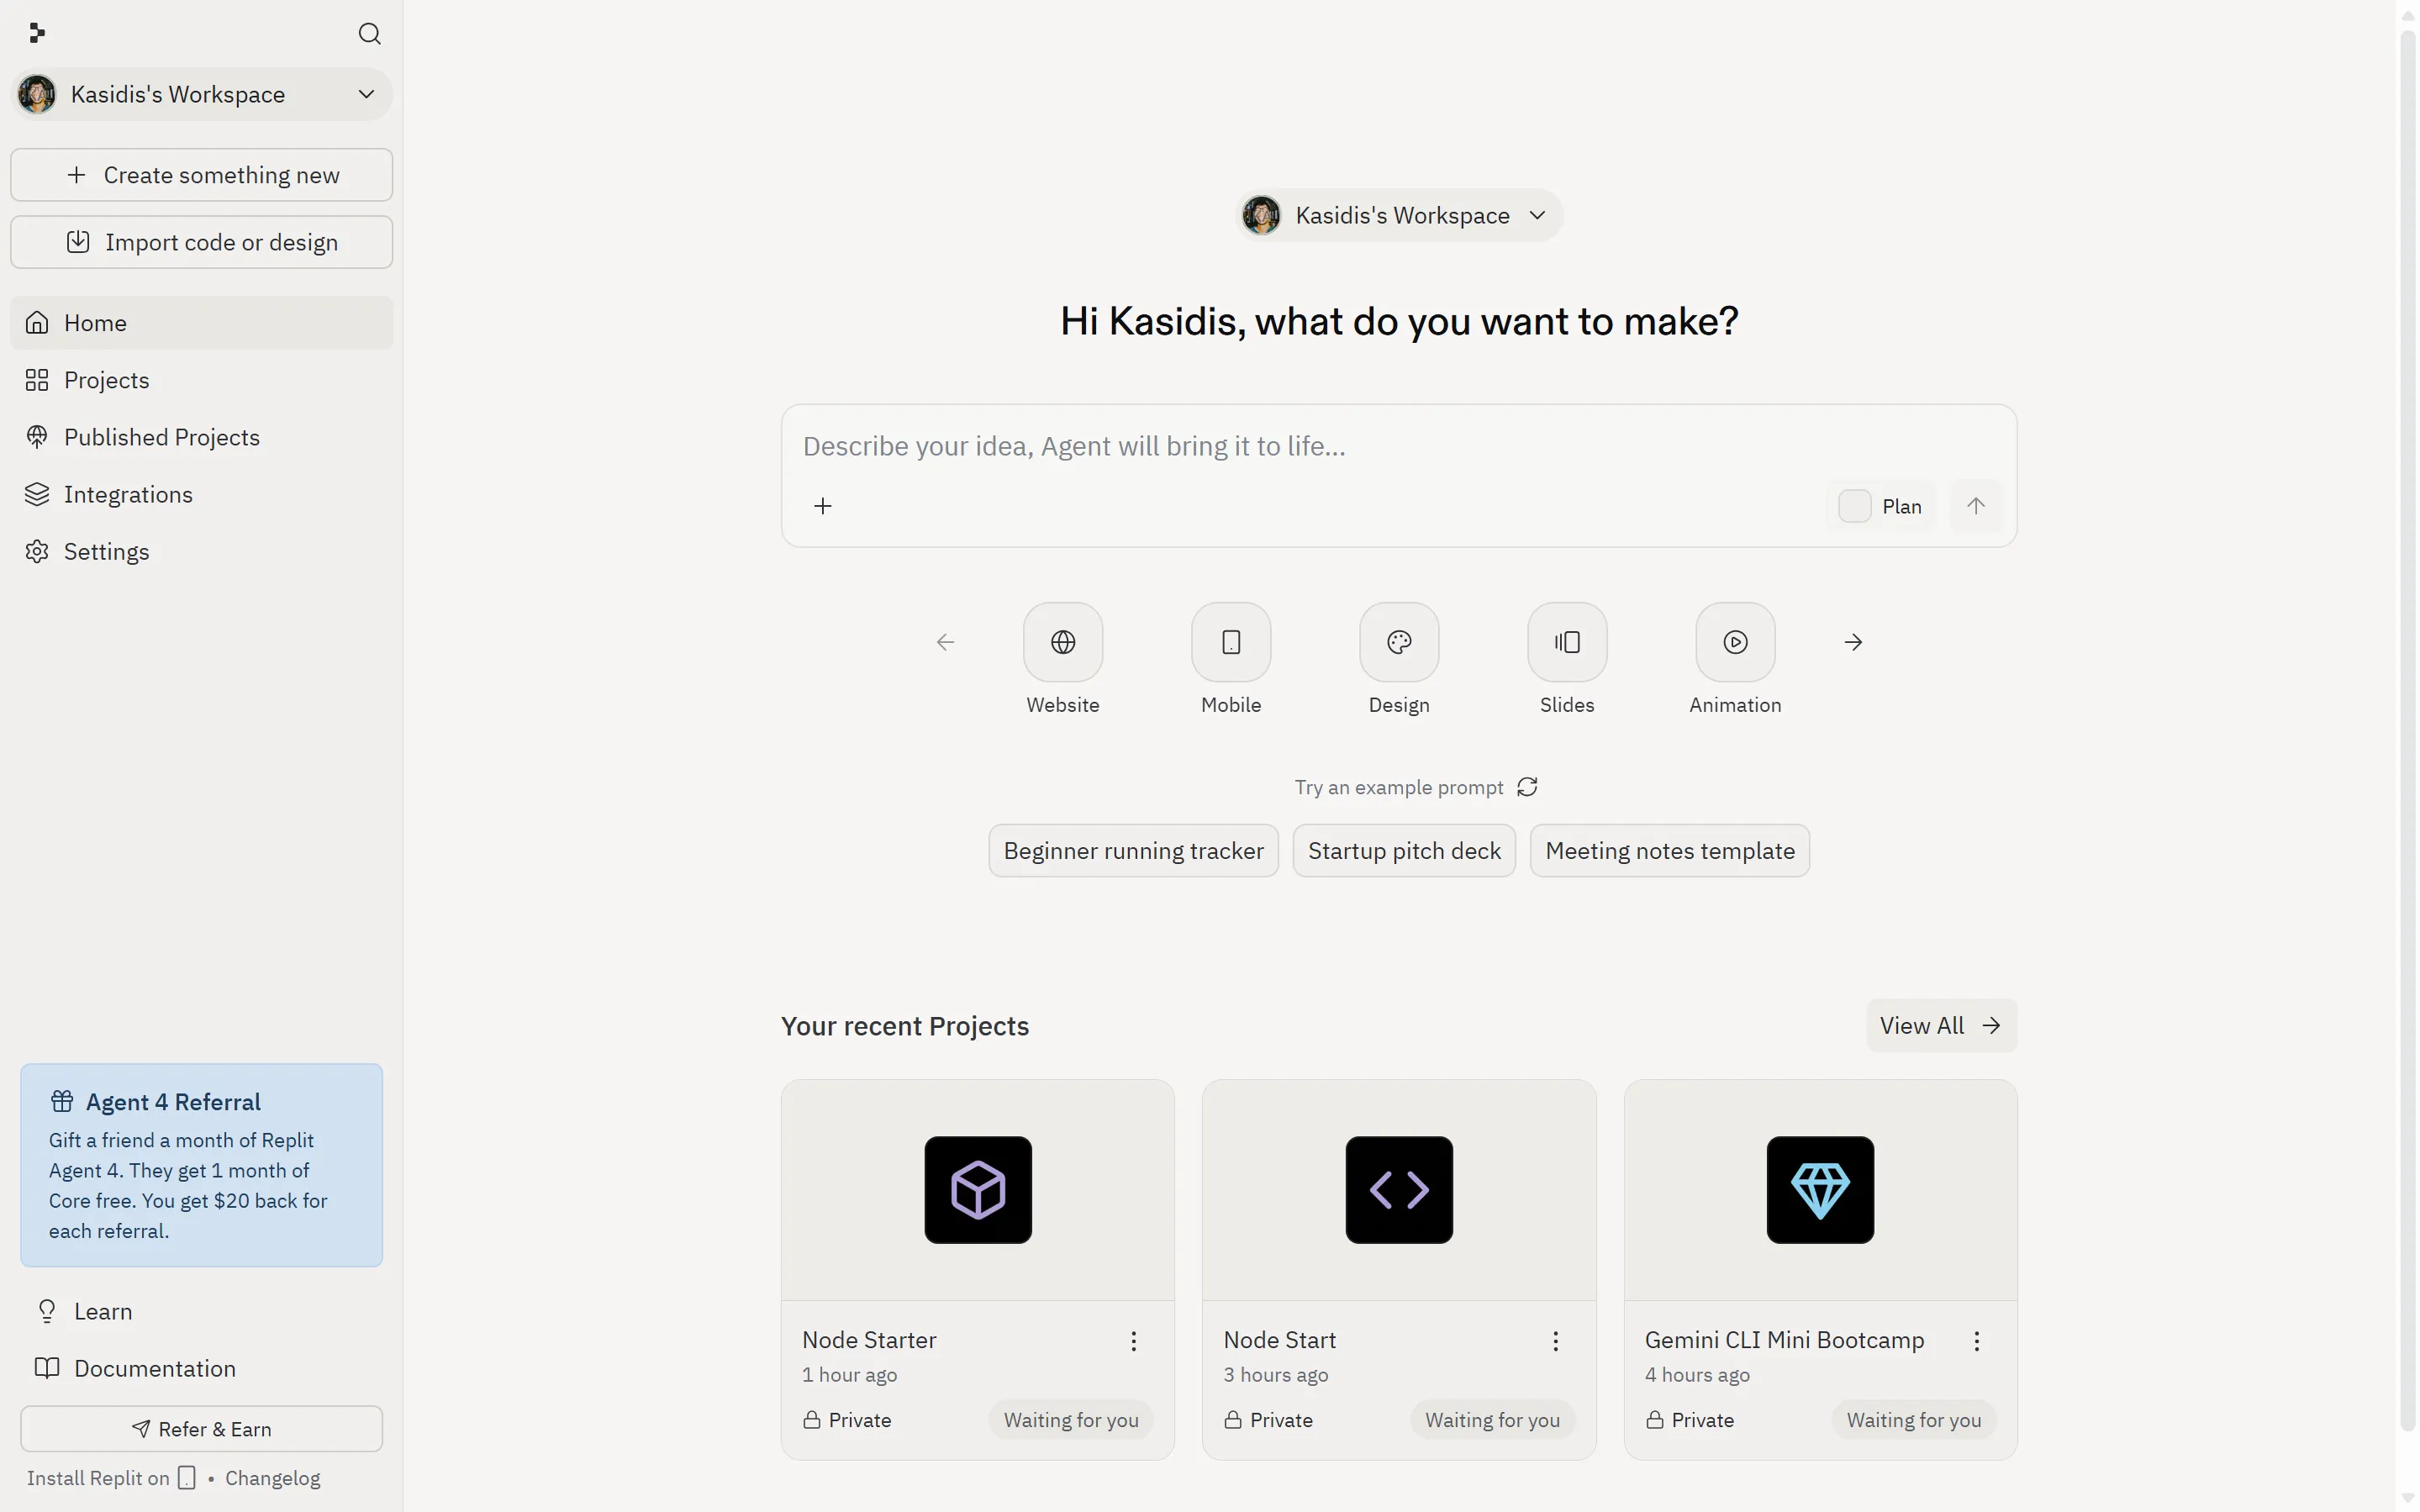Open Settings in sidebar

[201, 551]
